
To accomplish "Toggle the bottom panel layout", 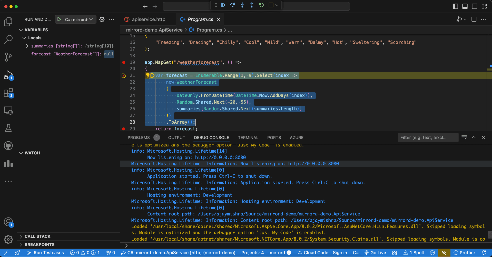I will coord(465,6).
